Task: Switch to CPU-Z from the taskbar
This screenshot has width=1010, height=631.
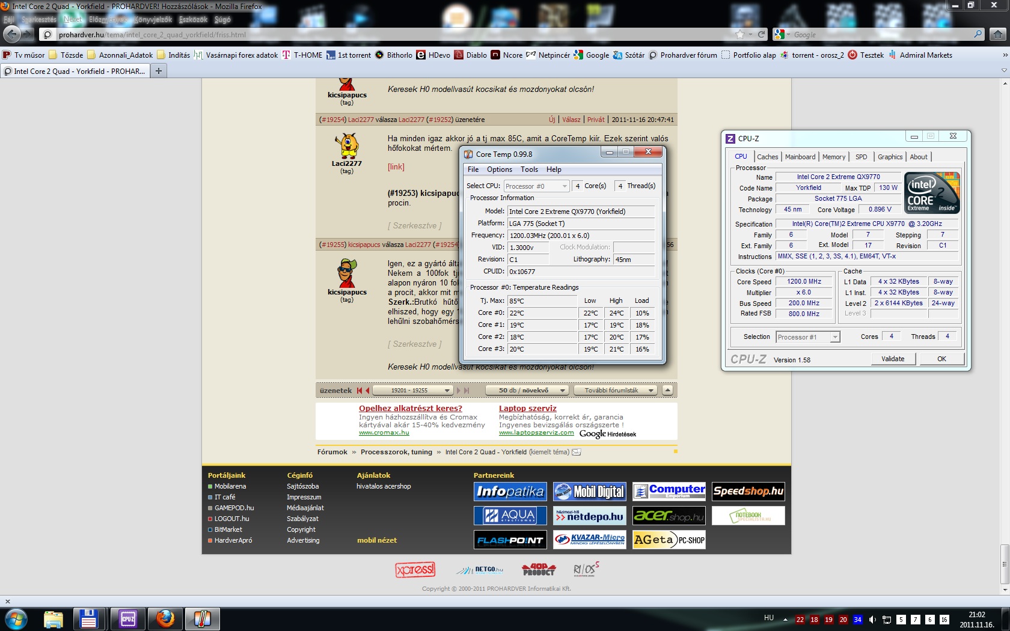Action: coord(128,618)
